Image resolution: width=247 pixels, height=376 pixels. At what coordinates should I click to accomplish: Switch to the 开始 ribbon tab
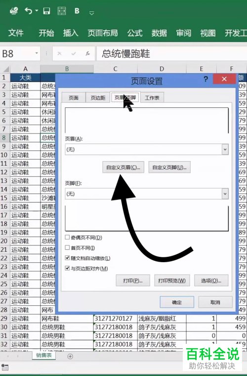(46, 33)
